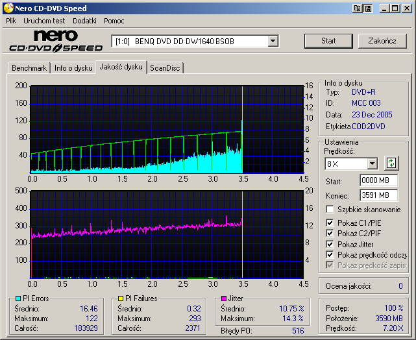Toggle Pokaż prędkość odczytu checkbox
416x340 pixels.
click(330, 255)
